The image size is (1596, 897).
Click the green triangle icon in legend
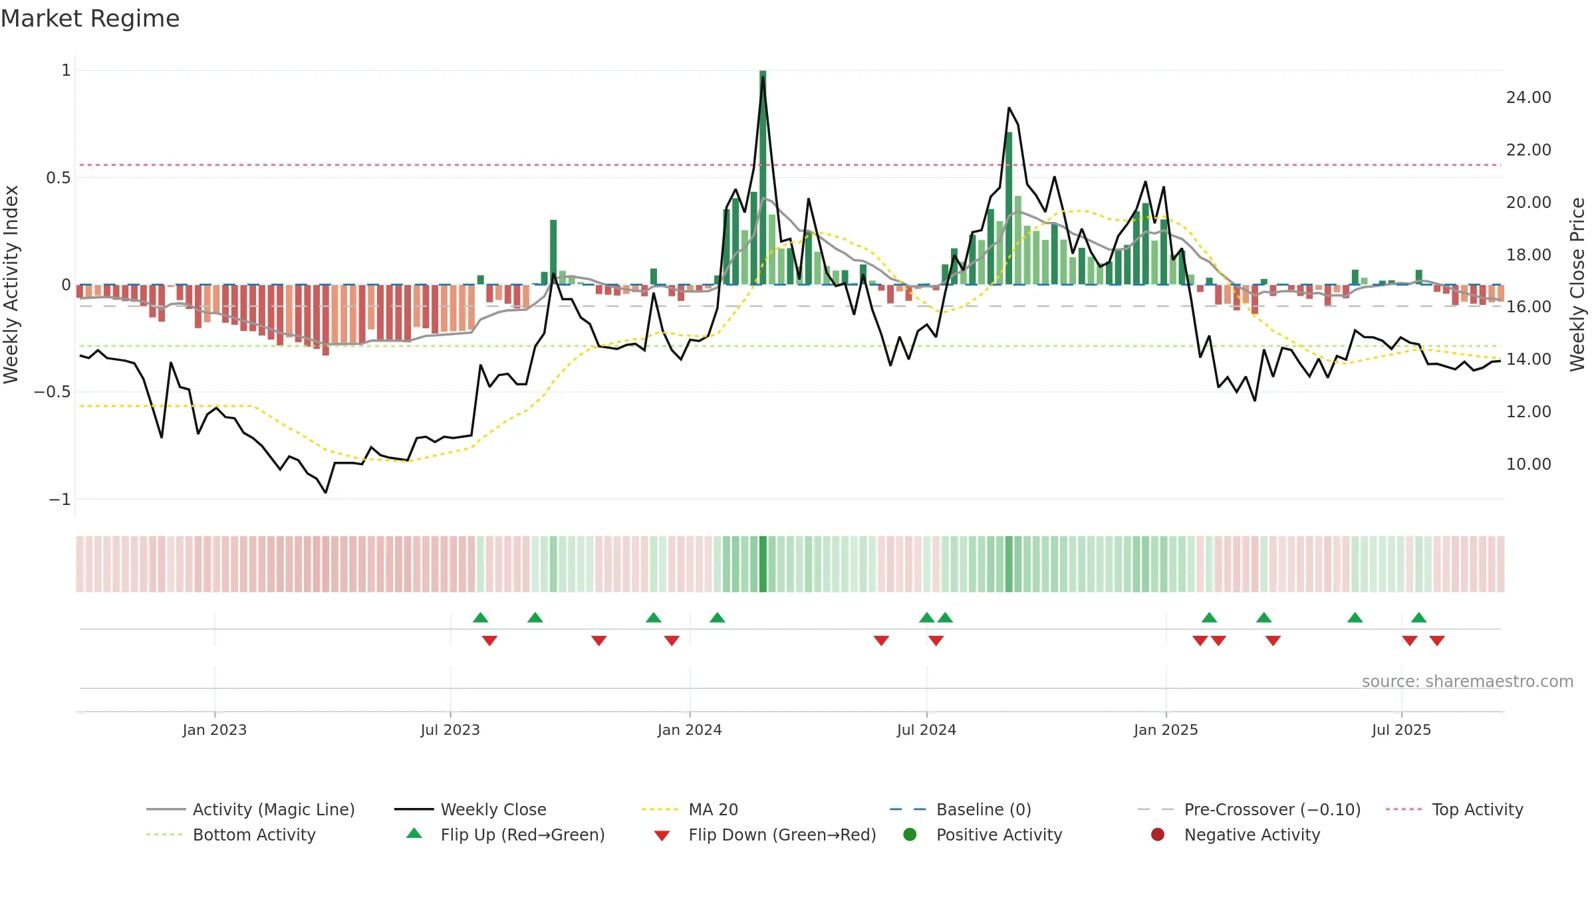point(414,833)
